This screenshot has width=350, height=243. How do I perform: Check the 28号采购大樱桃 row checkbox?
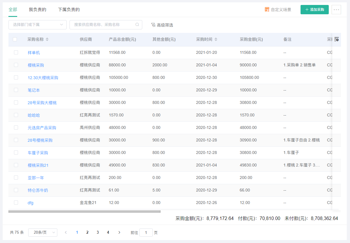(16, 102)
